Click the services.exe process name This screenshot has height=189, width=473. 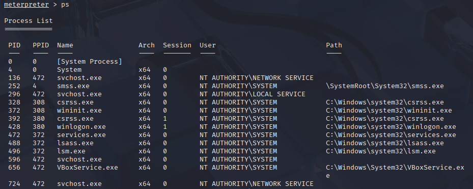coord(81,135)
